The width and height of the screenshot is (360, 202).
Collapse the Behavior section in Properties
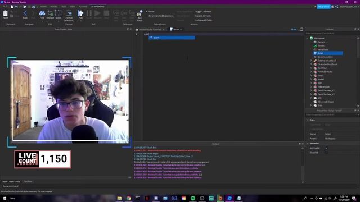[308, 144]
